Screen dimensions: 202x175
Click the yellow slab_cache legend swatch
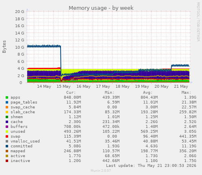pos(7,112)
